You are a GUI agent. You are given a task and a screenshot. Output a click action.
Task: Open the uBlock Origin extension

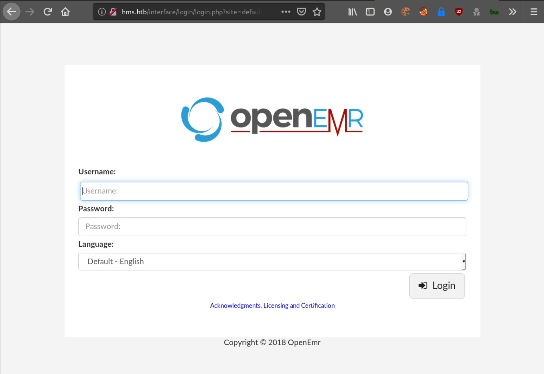point(459,12)
